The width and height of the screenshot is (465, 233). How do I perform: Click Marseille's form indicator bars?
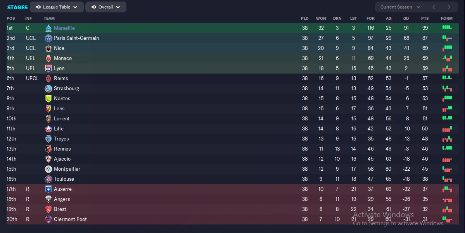(447, 28)
